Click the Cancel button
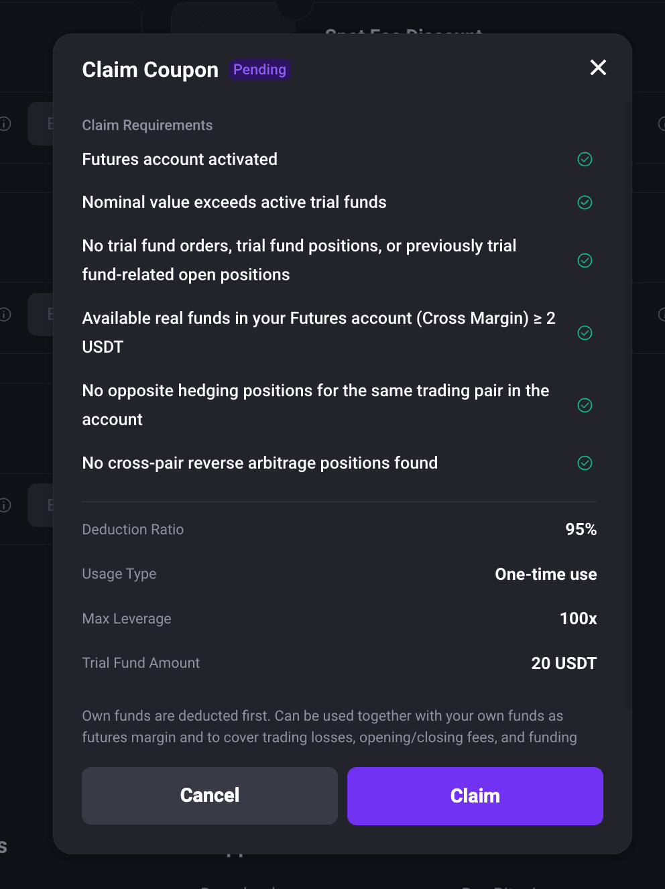The height and width of the screenshot is (889, 665). (x=210, y=796)
